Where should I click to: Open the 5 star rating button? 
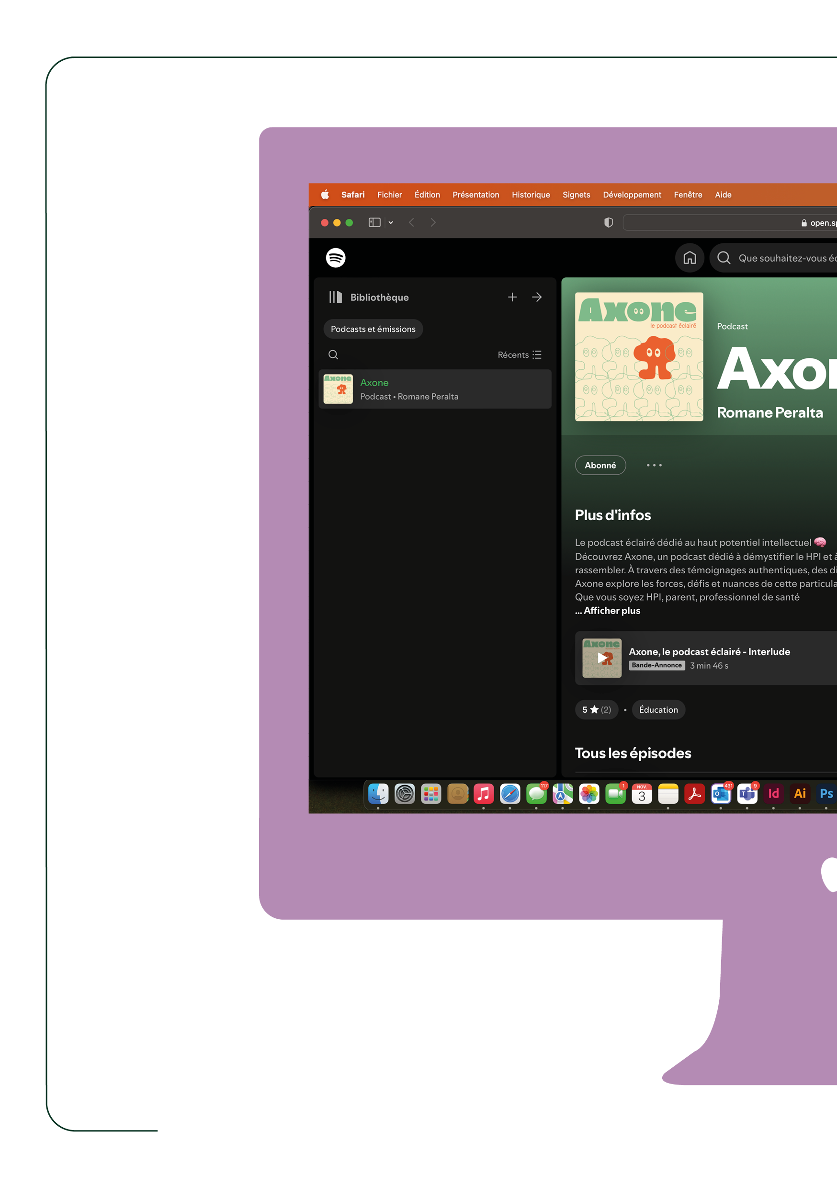(597, 709)
